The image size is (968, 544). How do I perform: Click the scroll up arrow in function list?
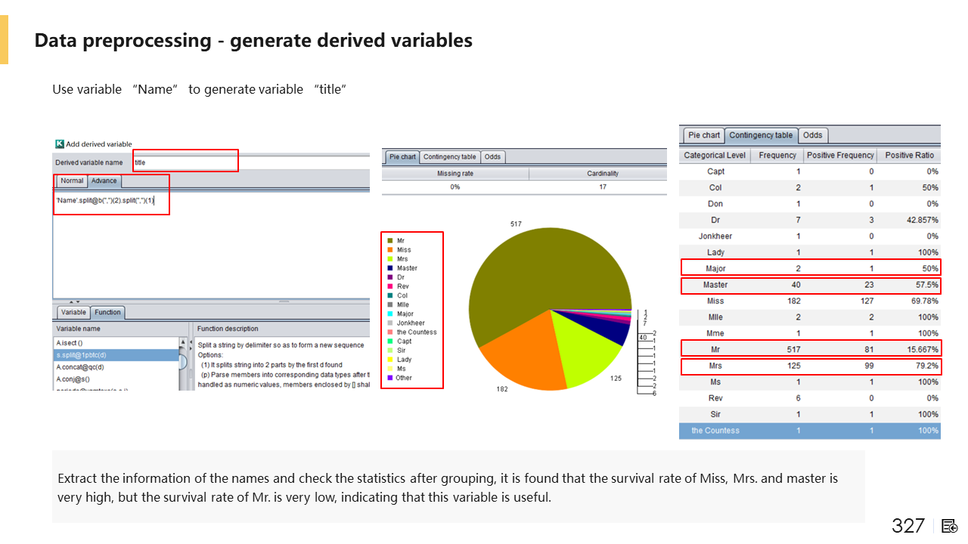click(181, 342)
